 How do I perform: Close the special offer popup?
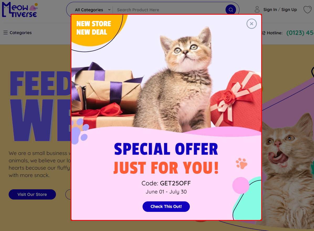click(x=252, y=24)
